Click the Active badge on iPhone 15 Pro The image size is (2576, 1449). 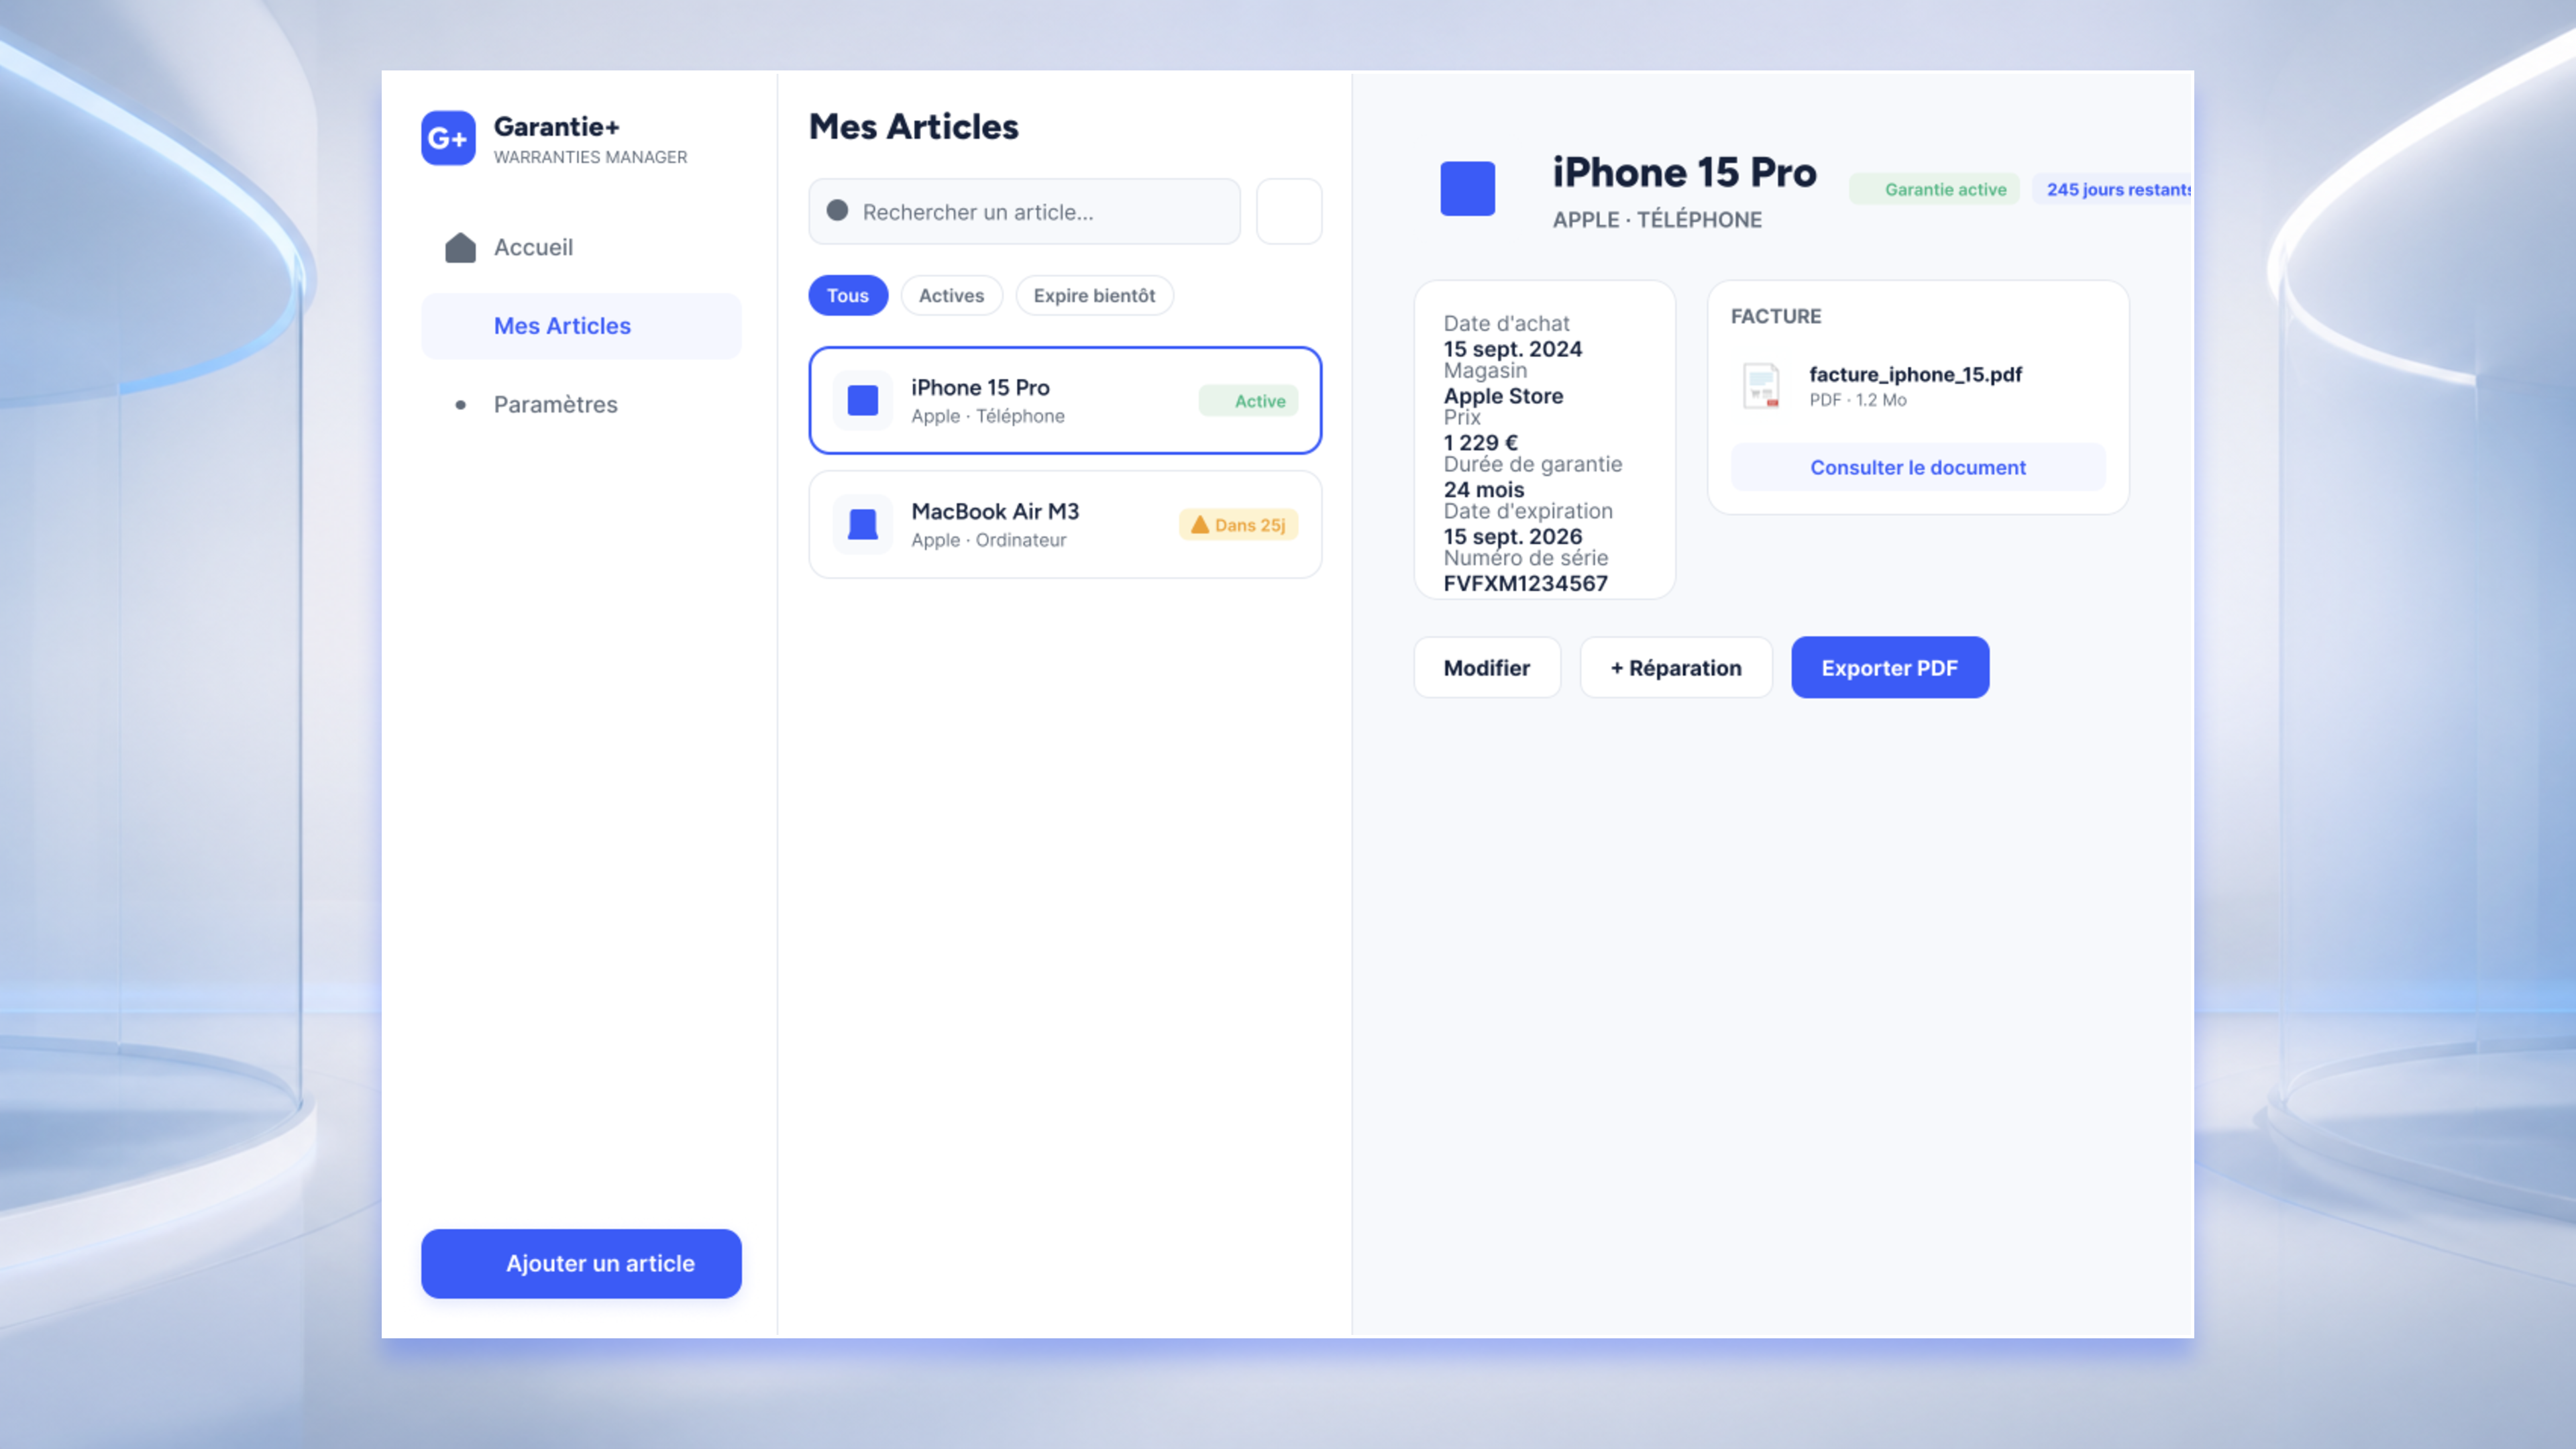[x=1248, y=401]
